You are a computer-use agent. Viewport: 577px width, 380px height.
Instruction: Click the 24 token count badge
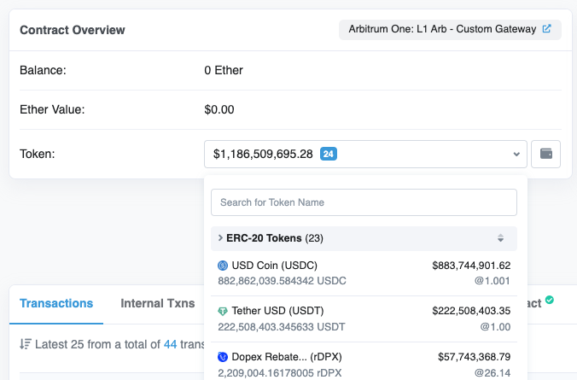[329, 154]
